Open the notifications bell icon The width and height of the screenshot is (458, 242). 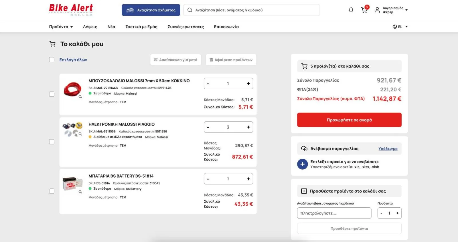pyautogui.click(x=351, y=10)
